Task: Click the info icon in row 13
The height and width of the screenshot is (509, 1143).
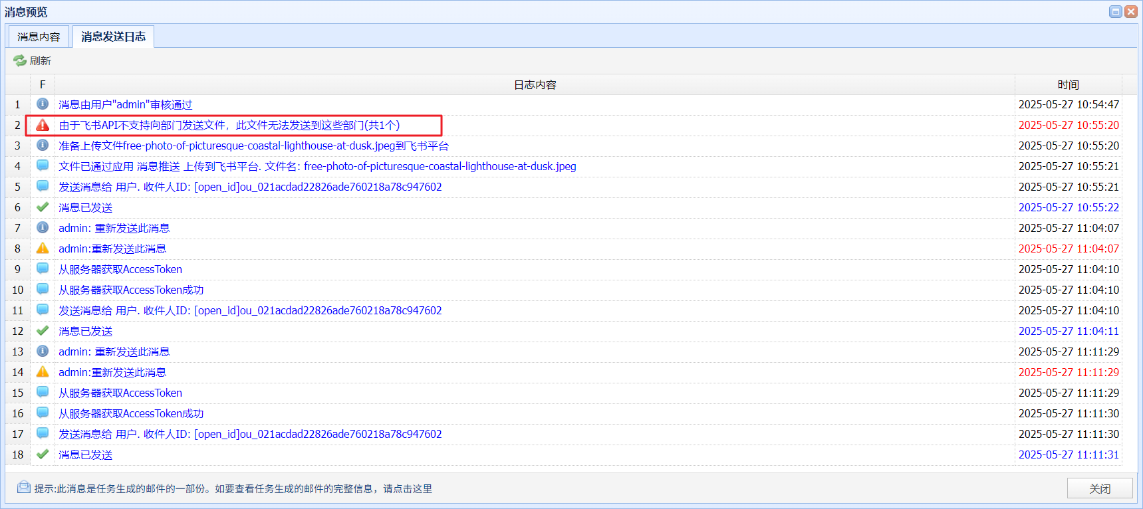Action: click(x=43, y=351)
